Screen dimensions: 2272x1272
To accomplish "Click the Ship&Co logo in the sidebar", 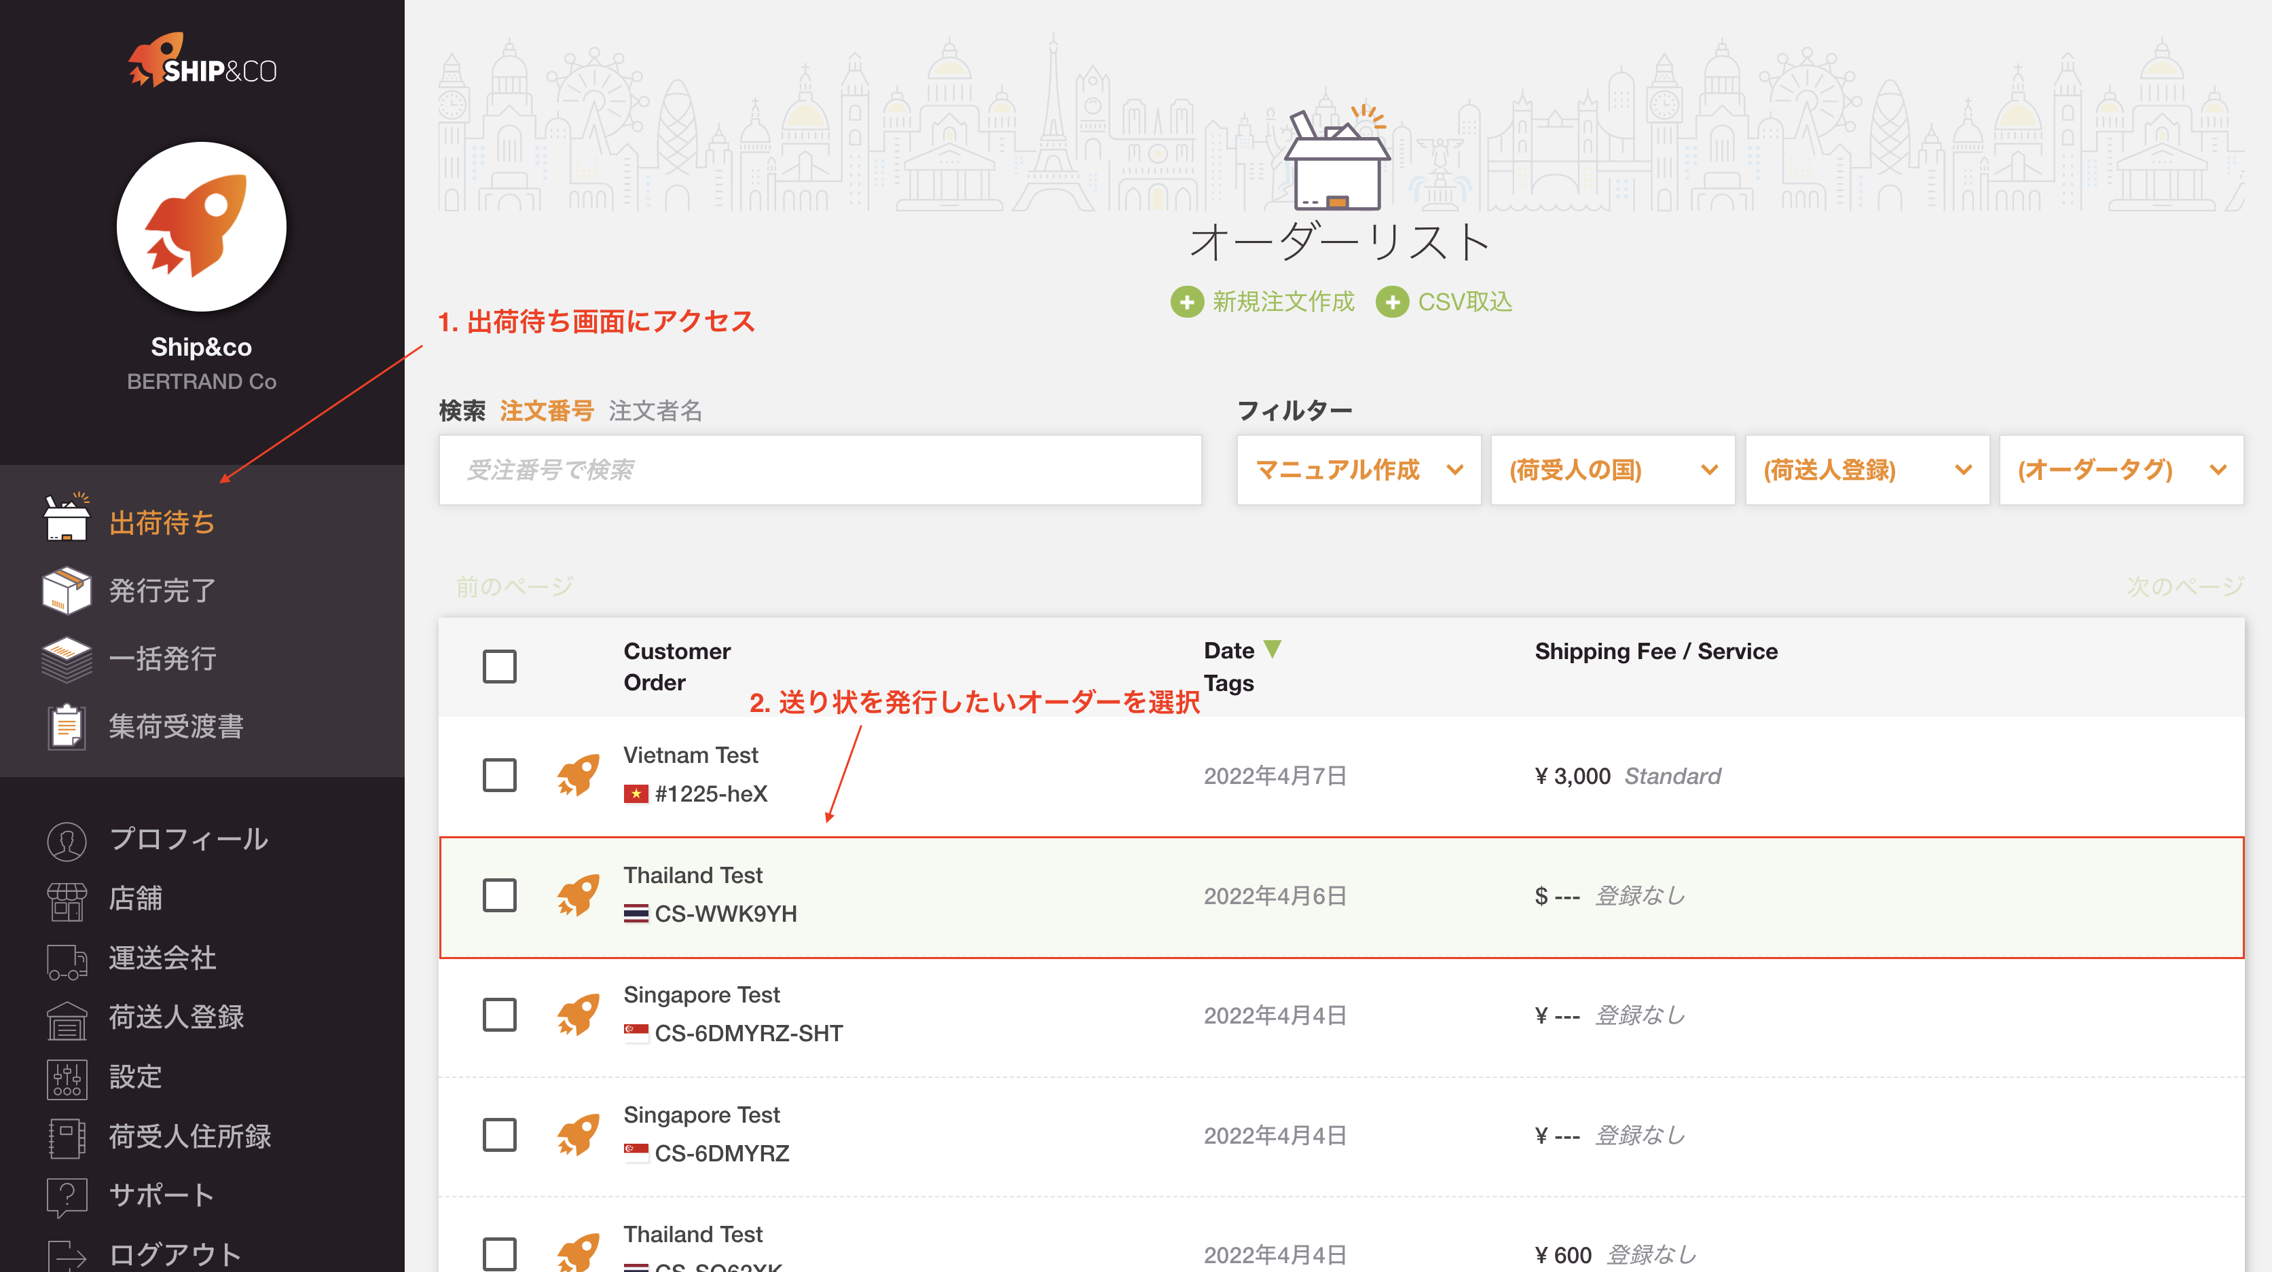I will tap(202, 61).
